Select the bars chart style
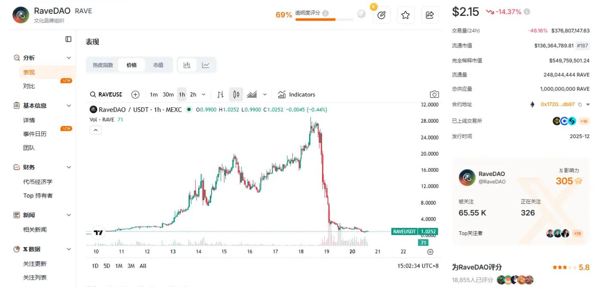This screenshot has height=287, width=602. pos(221,94)
